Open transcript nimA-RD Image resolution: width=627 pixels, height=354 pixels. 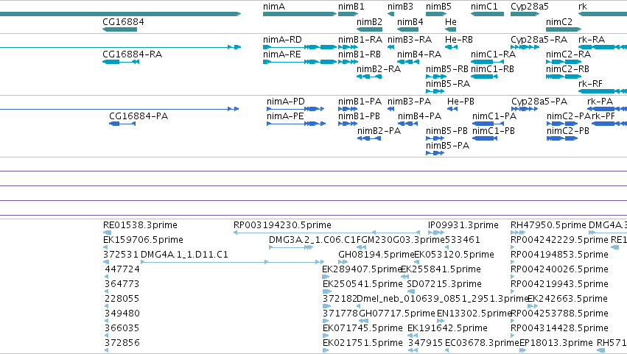coord(282,40)
